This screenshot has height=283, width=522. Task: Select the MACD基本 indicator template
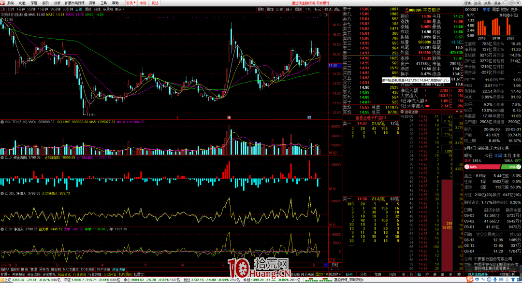pos(71,269)
